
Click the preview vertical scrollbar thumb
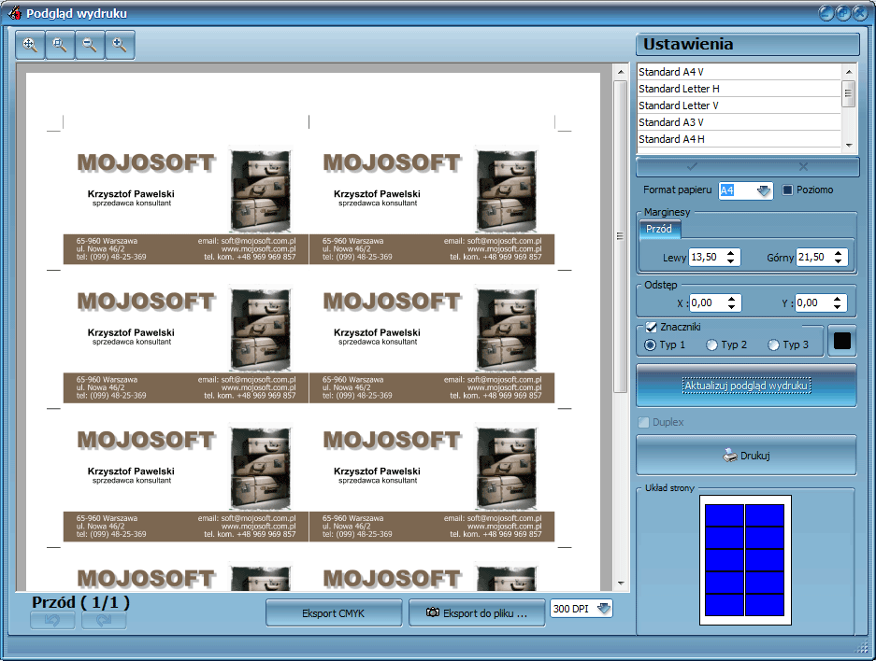620,236
